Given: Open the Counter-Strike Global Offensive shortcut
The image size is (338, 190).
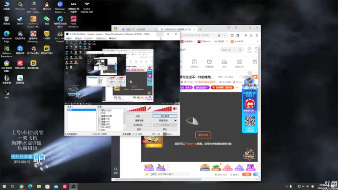Looking at the screenshot, I should [x=33, y=22].
